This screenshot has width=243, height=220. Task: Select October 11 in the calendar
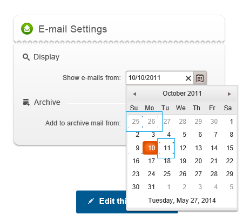point(167,148)
